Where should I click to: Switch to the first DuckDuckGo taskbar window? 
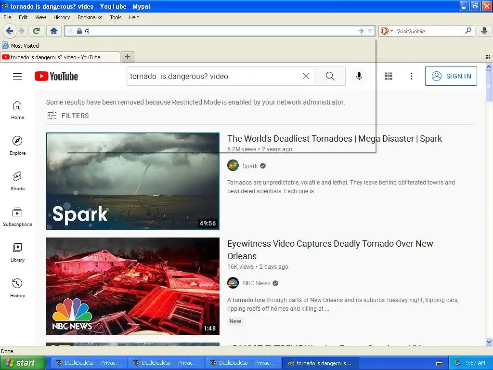click(89, 363)
